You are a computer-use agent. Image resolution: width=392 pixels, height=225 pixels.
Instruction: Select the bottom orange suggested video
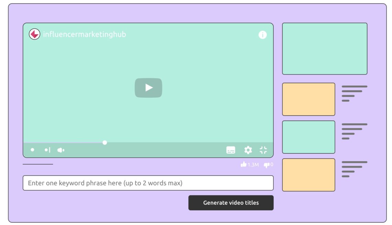(308, 175)
